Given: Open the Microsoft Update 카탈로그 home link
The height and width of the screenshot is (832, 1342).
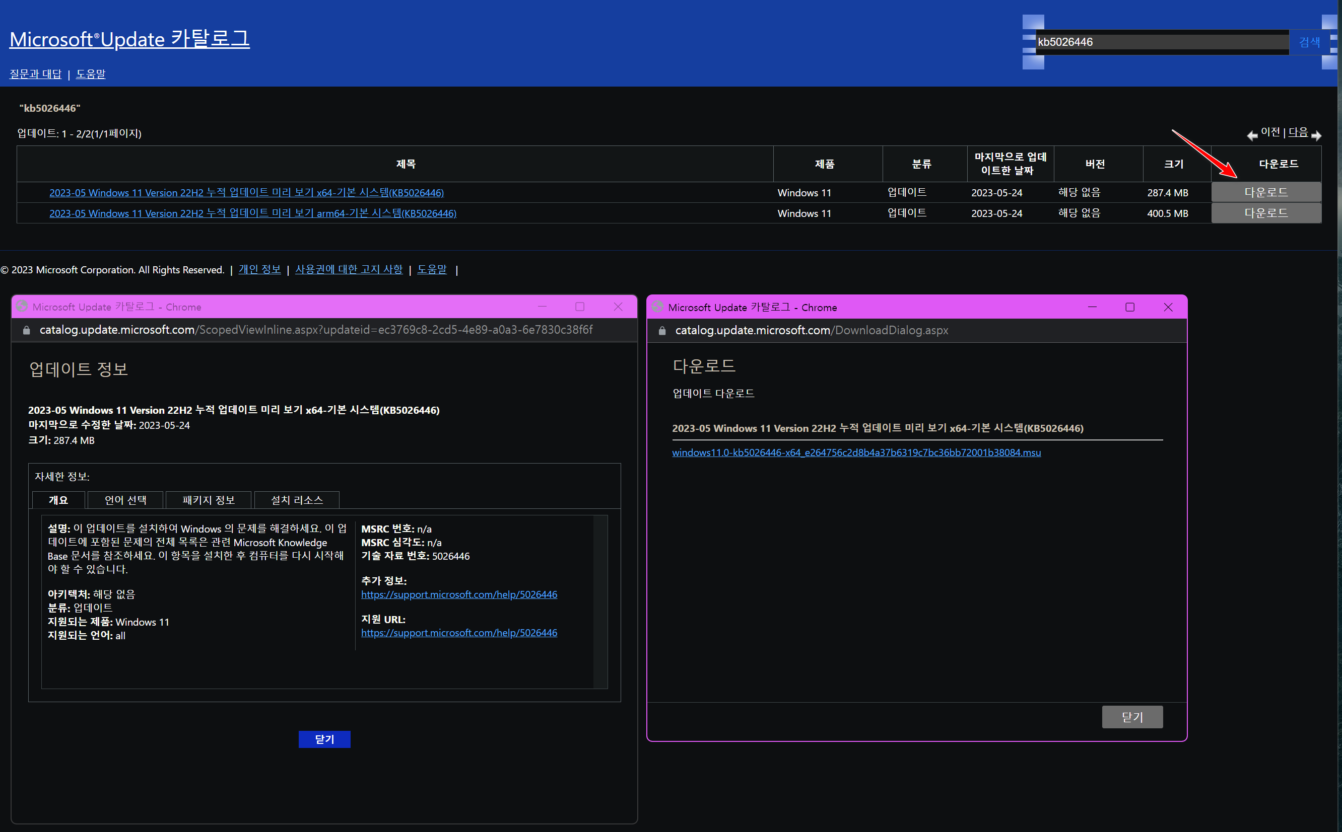Looking at the screenshot, I should point(129,39).
